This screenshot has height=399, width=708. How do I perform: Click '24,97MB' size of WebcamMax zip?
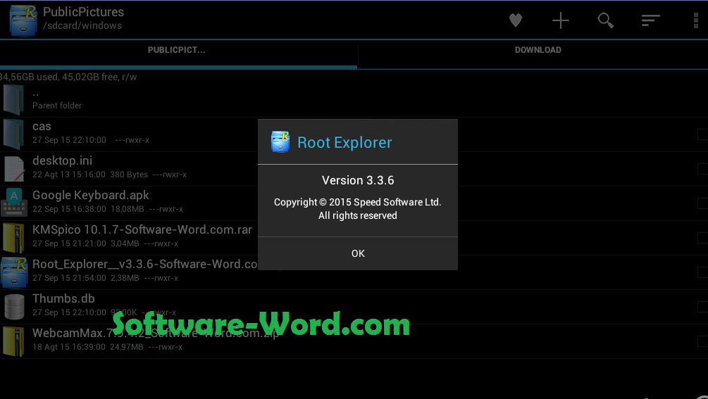(127, 347)
